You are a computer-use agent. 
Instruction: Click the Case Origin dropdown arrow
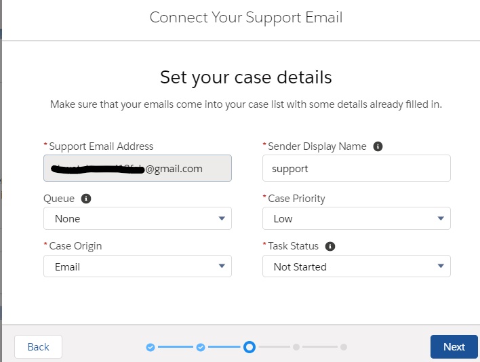(x=222, y=266)
